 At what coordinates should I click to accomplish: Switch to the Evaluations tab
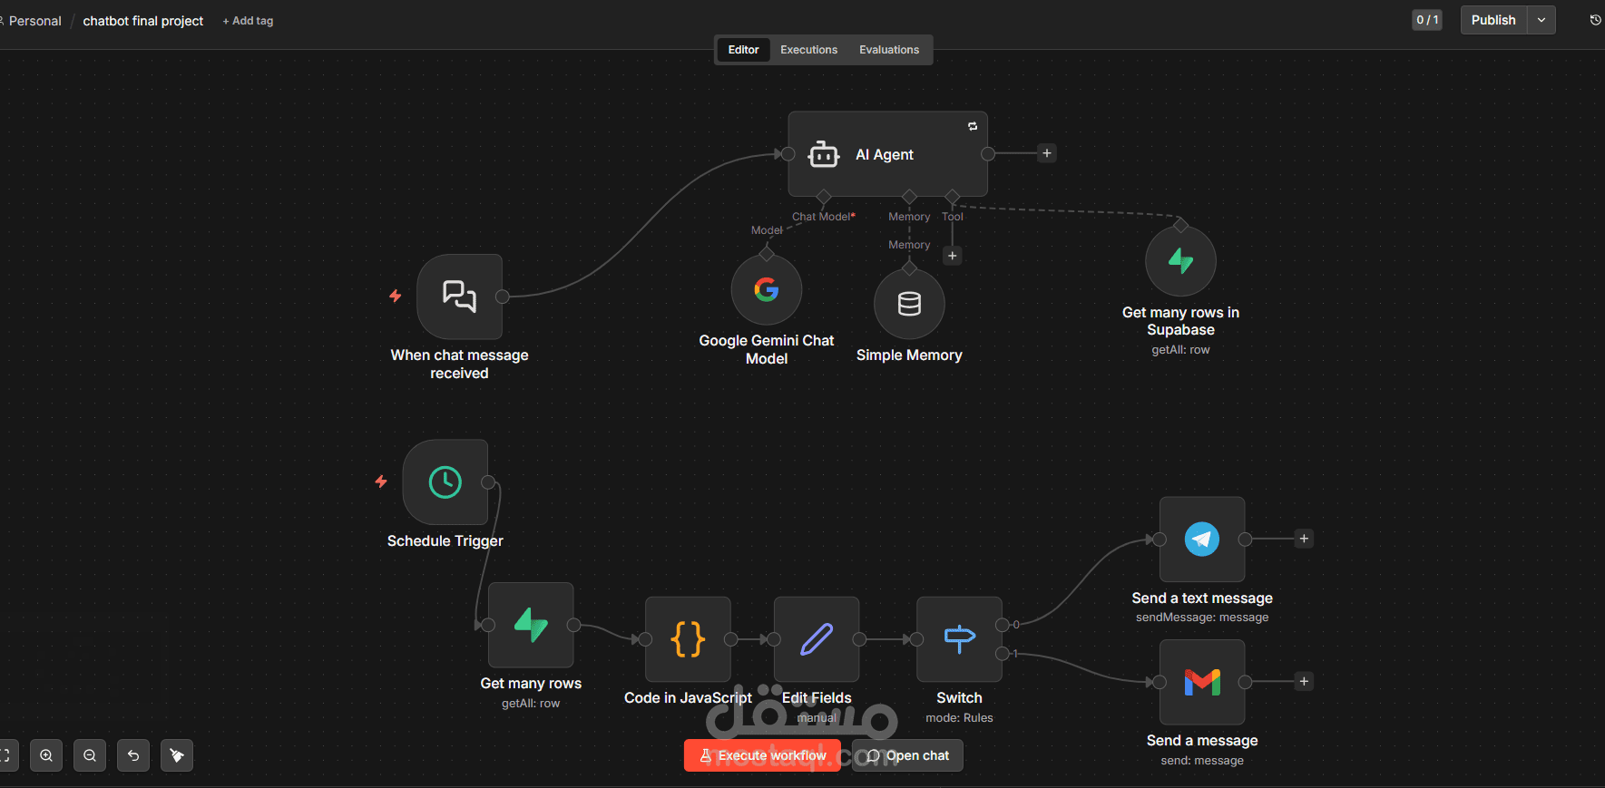point(889,50)
